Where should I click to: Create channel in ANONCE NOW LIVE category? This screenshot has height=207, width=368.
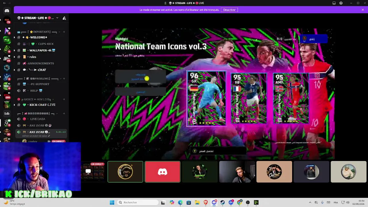(64, 99)
